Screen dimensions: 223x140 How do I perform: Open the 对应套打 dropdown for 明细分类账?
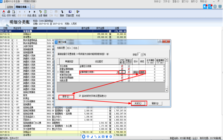pyautogui.click(x=118, y=72)
